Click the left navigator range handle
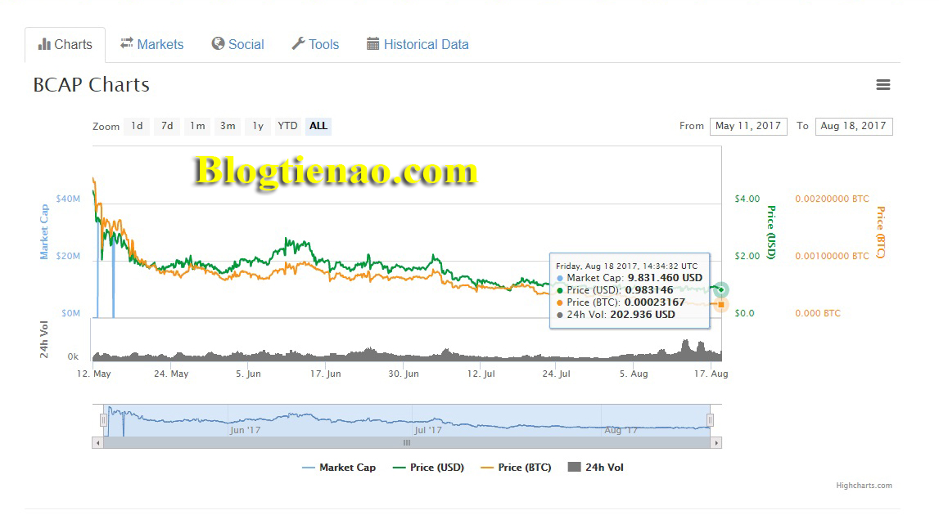The image size is (939, 515). 104,420
